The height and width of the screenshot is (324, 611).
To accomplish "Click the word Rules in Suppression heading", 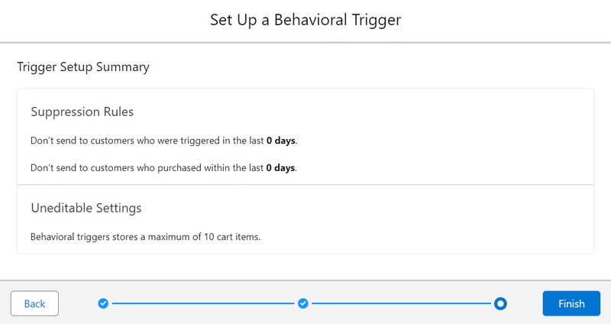I will point(118,112).
